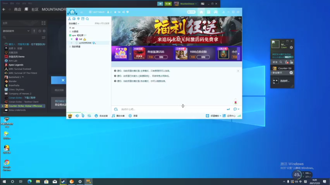Open the emoji picker beside chat input
The height and width of the screenshot is (185, 330).
(116, 109)
